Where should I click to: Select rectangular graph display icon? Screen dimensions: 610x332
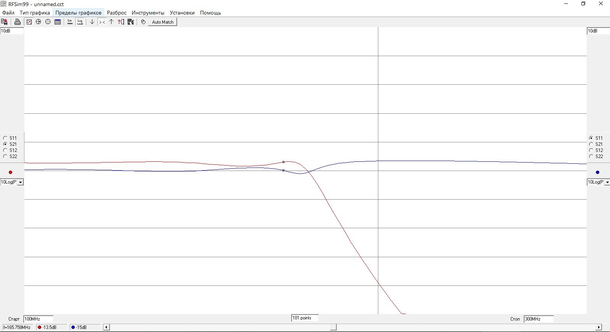pos(29,22)
